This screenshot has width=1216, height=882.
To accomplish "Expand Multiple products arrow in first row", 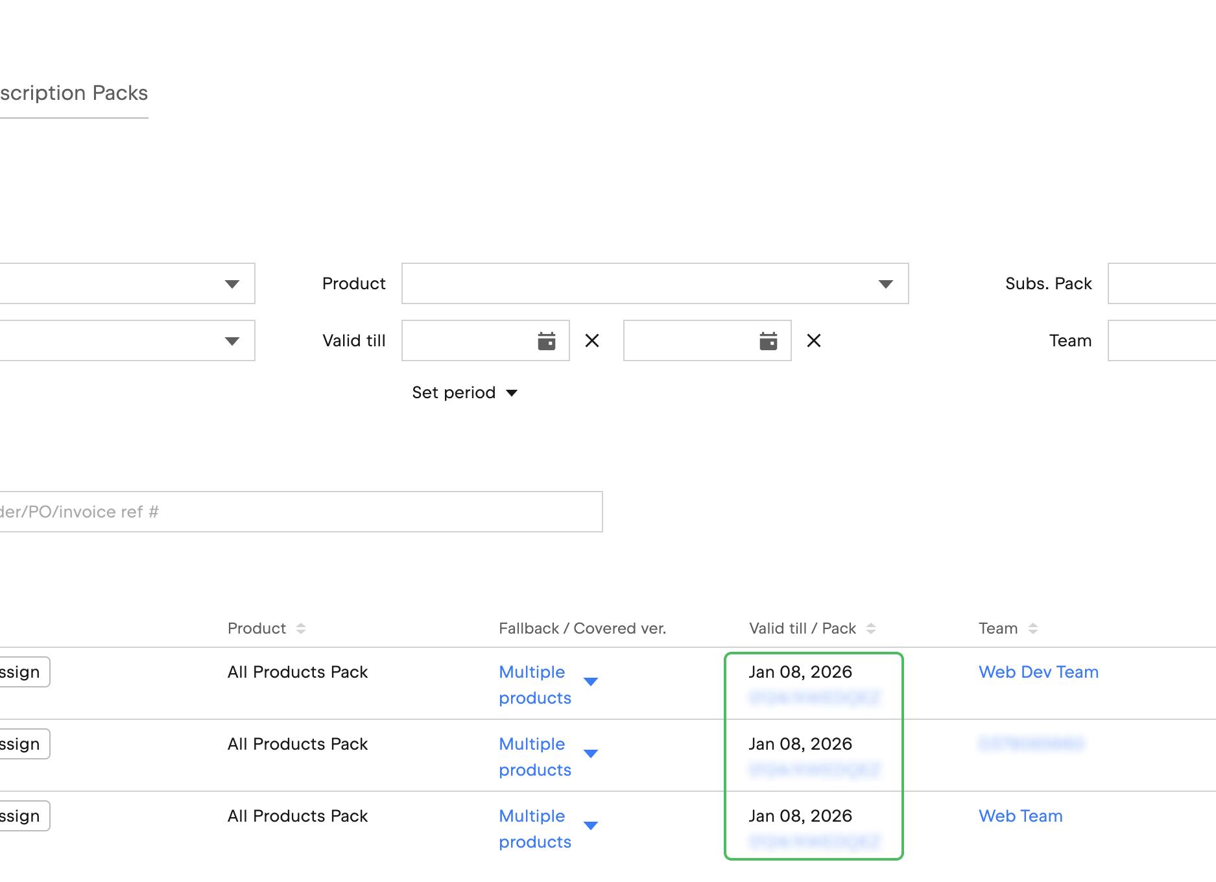I will 590,682.
